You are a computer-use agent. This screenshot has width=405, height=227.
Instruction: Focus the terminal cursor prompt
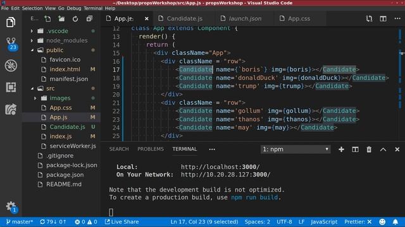pyautogui.click(x=111, y=212)
